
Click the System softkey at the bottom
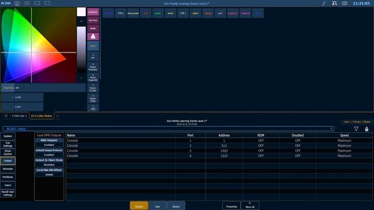(139, 206)
